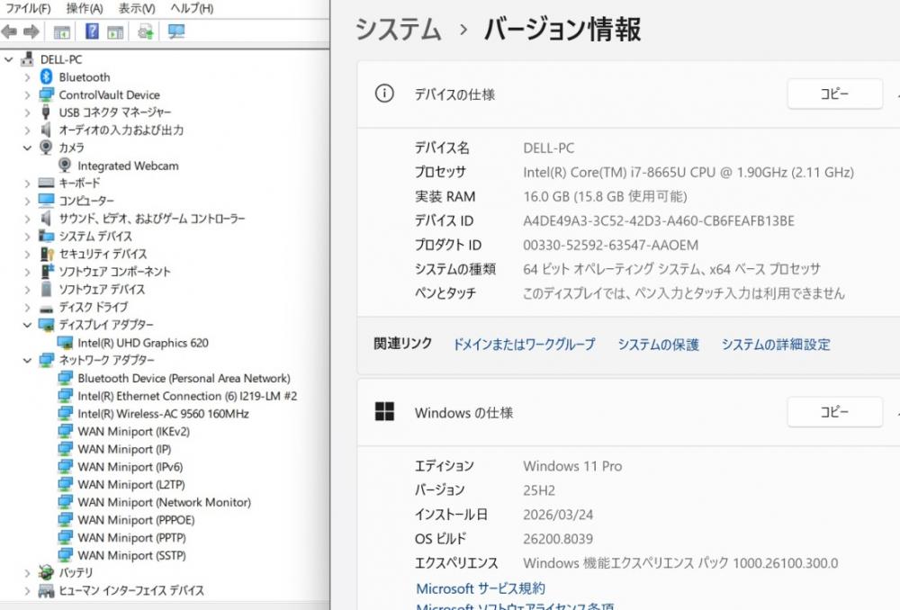
Task: Click デバイス ID value A4DE49A3 text
Action: pos(659,221)
